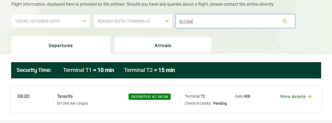Click the Departed at 08:38 status badge
This screenshot has height=123, width=332.
click(150, 97)
